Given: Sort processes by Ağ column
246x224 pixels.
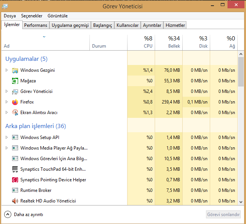Looking at the screenshot, I should click(x=224, y=43).
